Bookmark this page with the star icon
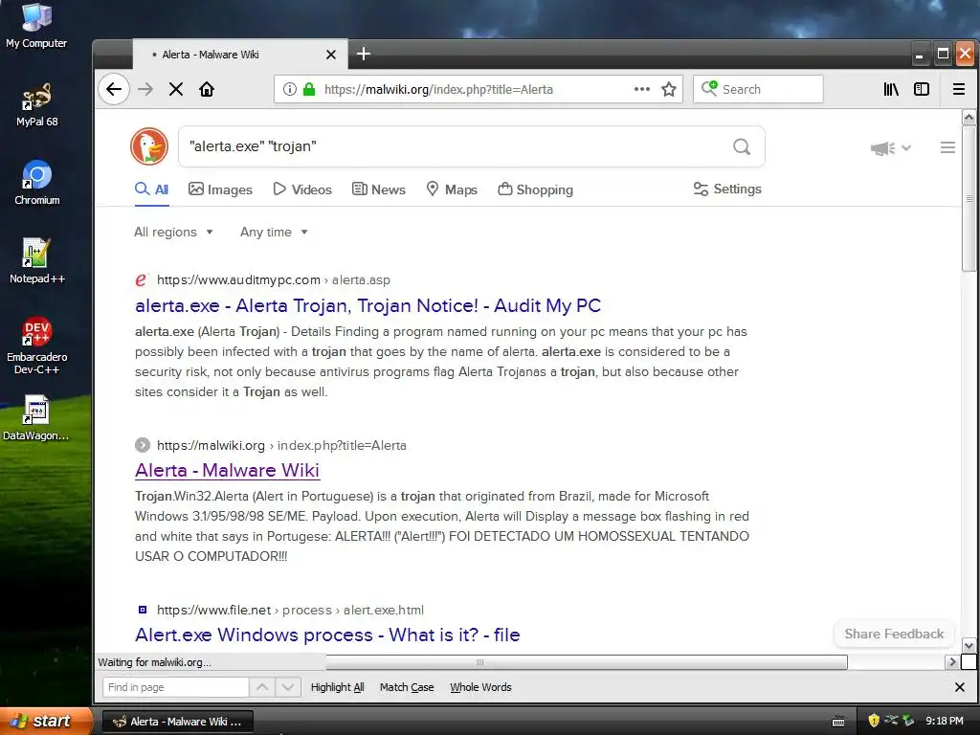 click(669, 89)
